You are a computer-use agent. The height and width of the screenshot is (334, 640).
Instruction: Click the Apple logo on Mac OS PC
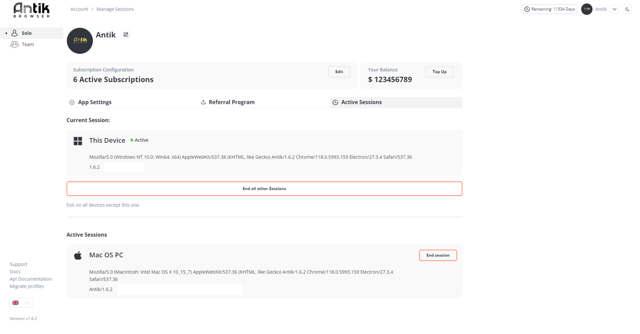click(78, 255)
